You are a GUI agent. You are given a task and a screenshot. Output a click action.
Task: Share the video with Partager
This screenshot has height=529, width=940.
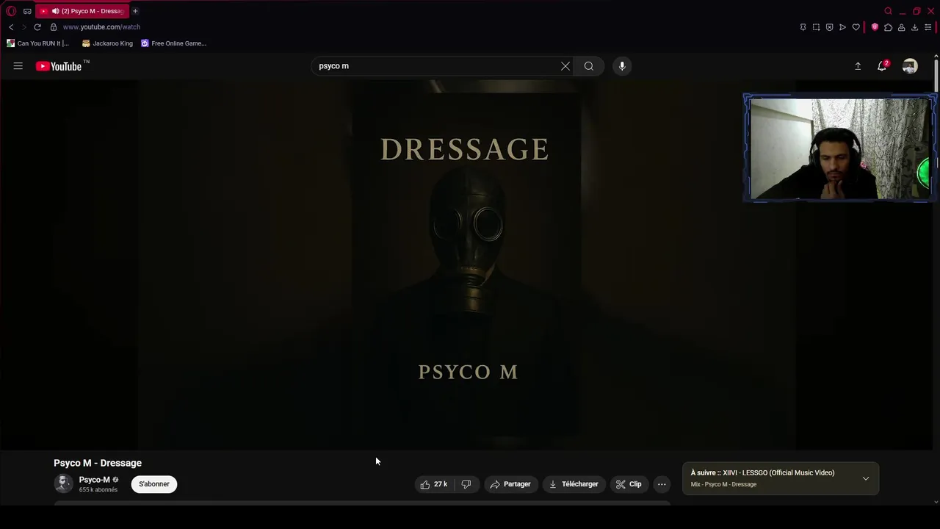[x=510, y=484]
